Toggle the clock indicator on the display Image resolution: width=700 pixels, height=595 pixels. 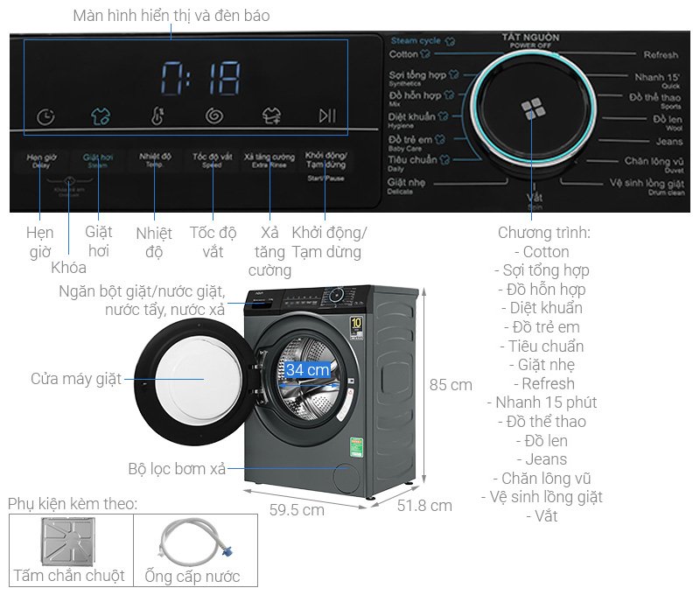point(45,115)
